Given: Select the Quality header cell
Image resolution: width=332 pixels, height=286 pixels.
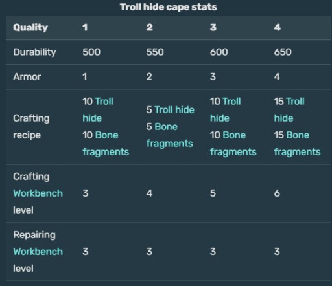Looking at the screenshot, I should tap(30, 27).
